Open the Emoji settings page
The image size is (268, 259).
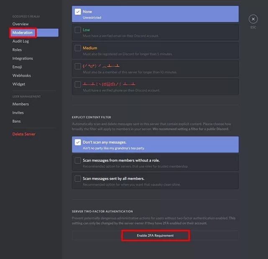click(x=17, y=67)
